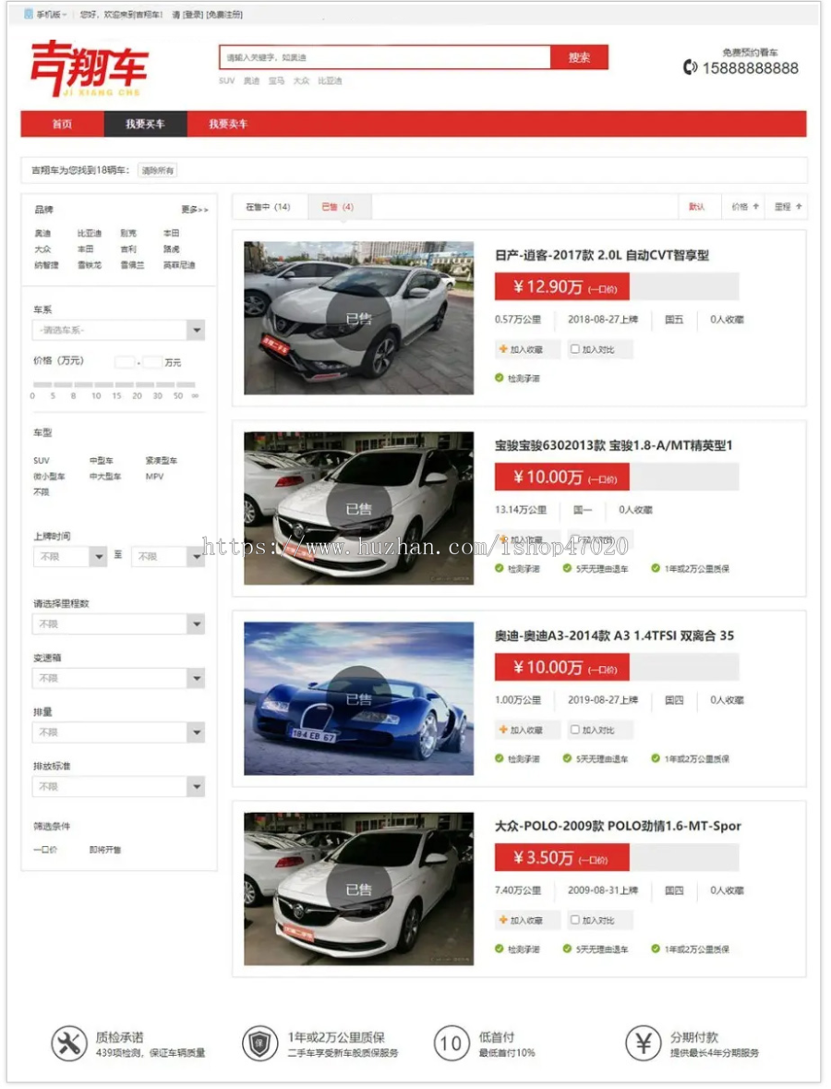
Task: Open the 我要买车 nav tab
Action: [x=145, y=124]
